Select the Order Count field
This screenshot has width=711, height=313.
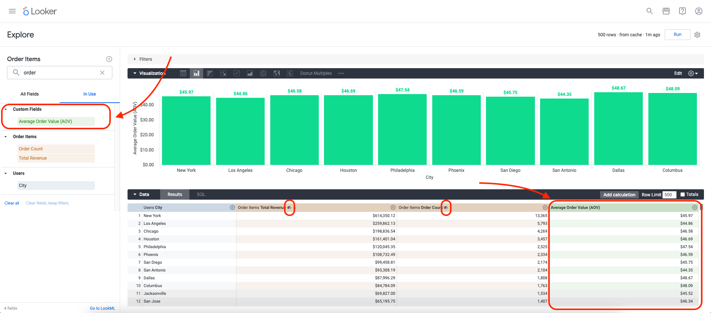pyautogui.click(x=56, y=149)
